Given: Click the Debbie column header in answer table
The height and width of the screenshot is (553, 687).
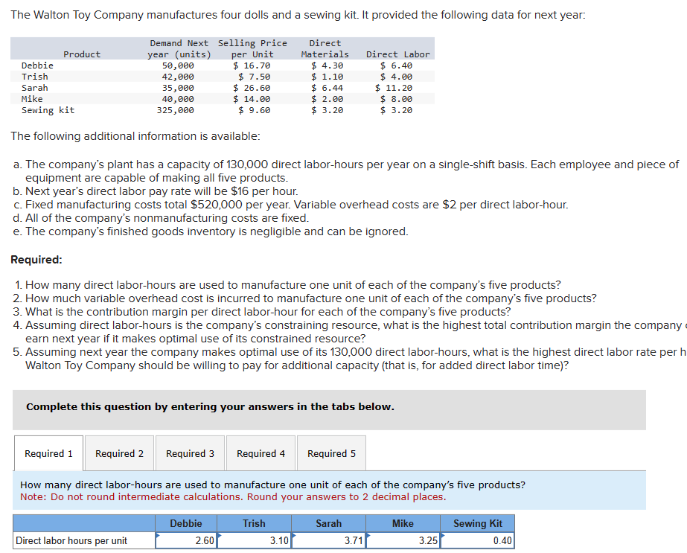Looking at the screenshot, I should point(186,524).
